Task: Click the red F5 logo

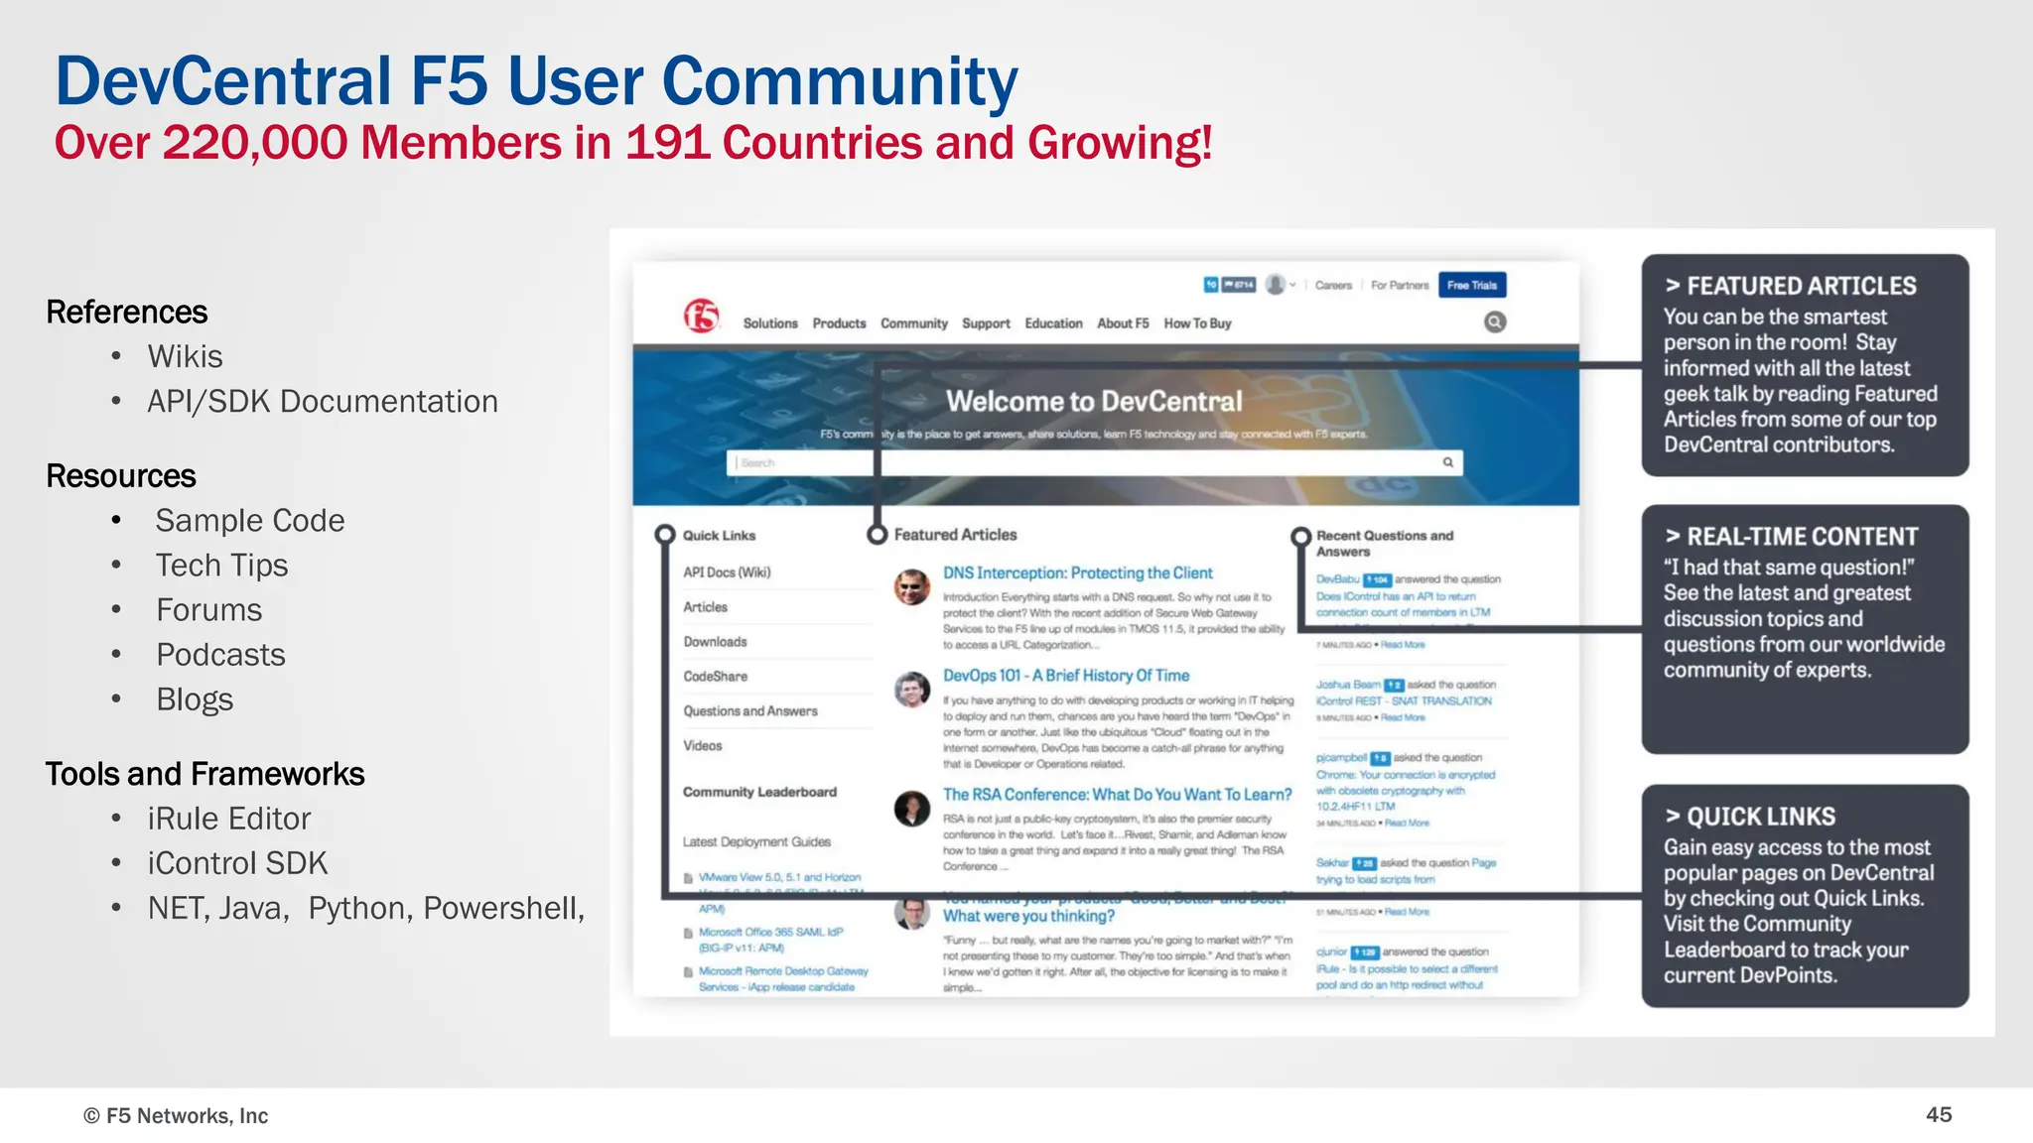Action: (x=701, y=317)
